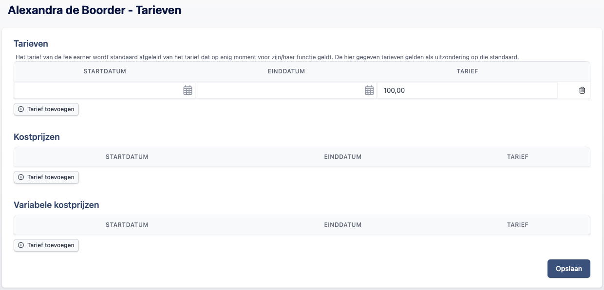Click the plus icon in the Variabele kostprijzen 'Tarief toevoegen' button

(21, 245)
